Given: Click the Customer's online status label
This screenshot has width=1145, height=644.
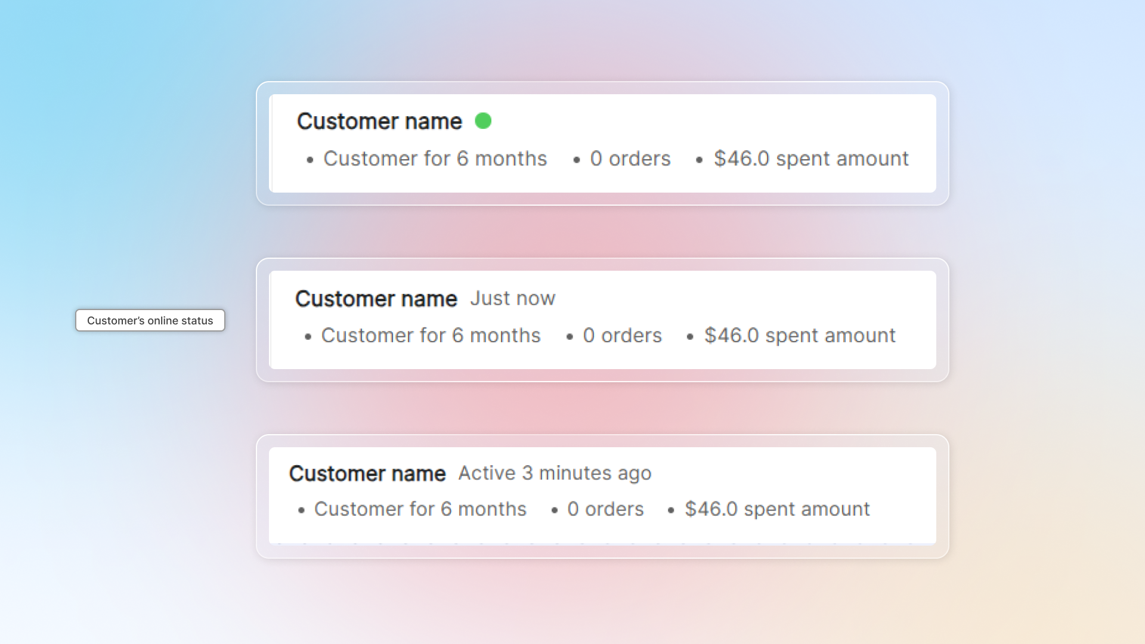Looking at the screenshot, I should coord(150,320).
